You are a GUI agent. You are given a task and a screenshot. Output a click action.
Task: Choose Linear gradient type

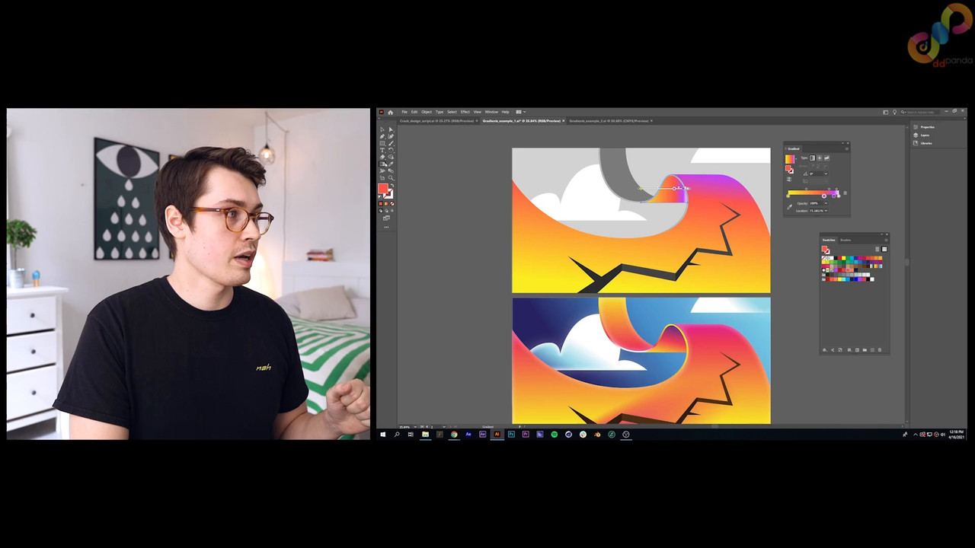[812, 158]
